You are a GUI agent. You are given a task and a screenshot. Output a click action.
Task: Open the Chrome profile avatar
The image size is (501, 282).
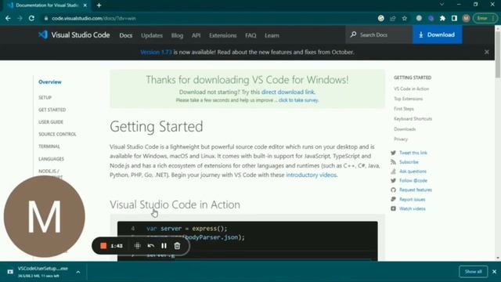pyautogui.click(x=467, y=19)
